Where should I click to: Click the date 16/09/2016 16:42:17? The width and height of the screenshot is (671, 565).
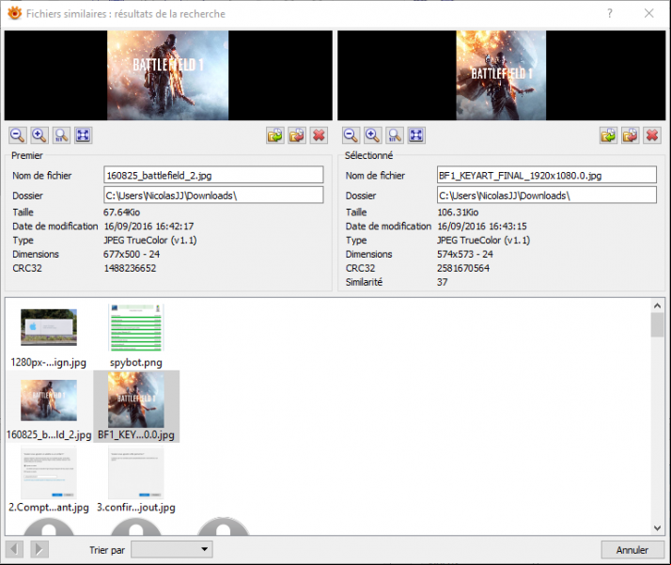pos(148,226)
